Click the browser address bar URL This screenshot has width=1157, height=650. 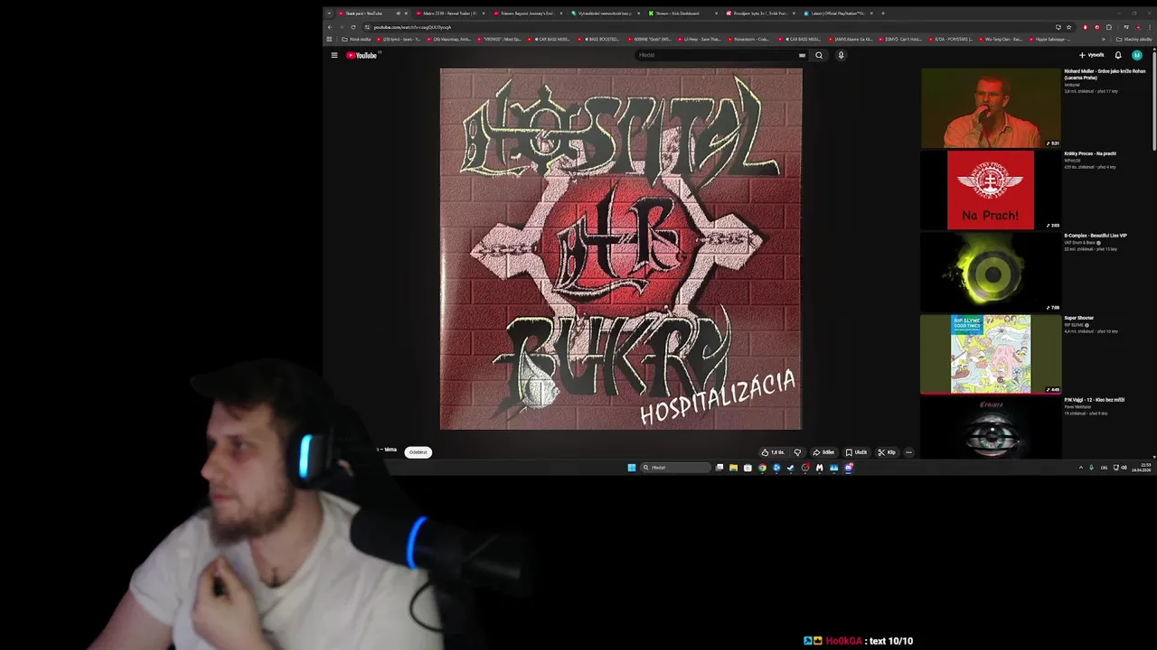tap(412, 27)
